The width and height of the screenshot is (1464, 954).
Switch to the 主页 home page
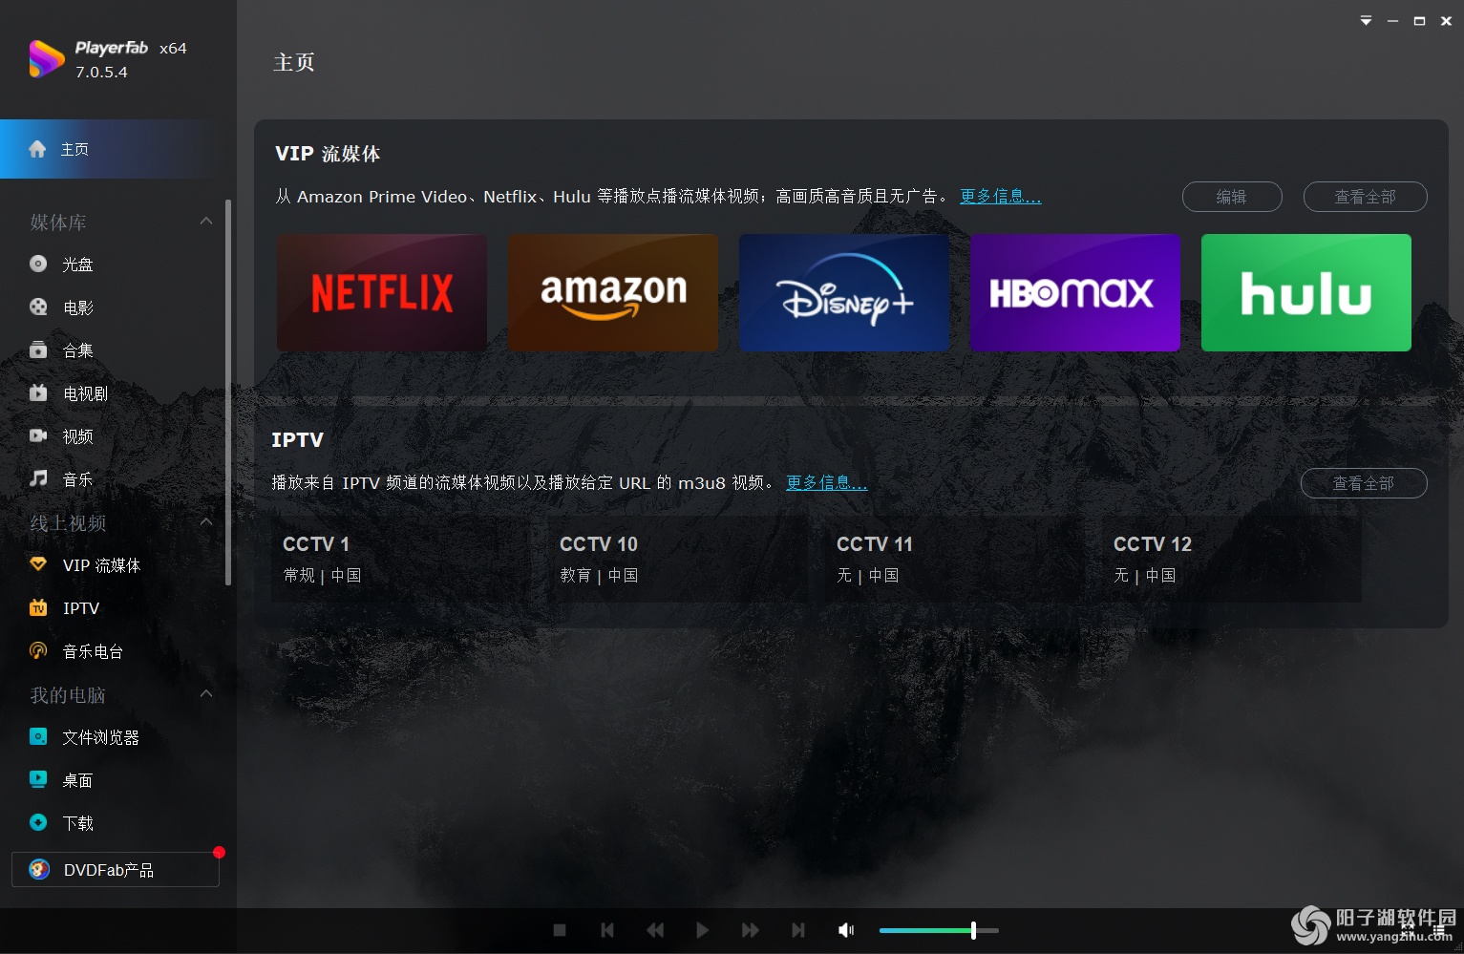pyautogui.click(x=74, y=149)
